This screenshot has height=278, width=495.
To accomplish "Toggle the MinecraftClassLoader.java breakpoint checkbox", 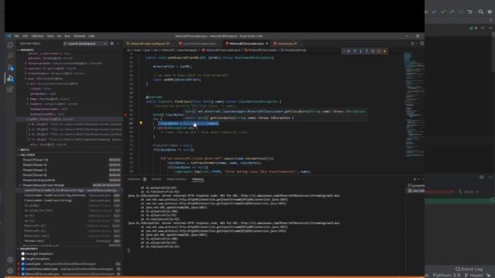I will (23, 274).
